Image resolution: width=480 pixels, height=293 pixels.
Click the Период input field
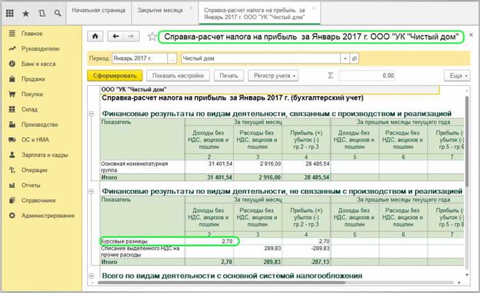point(140,58)
